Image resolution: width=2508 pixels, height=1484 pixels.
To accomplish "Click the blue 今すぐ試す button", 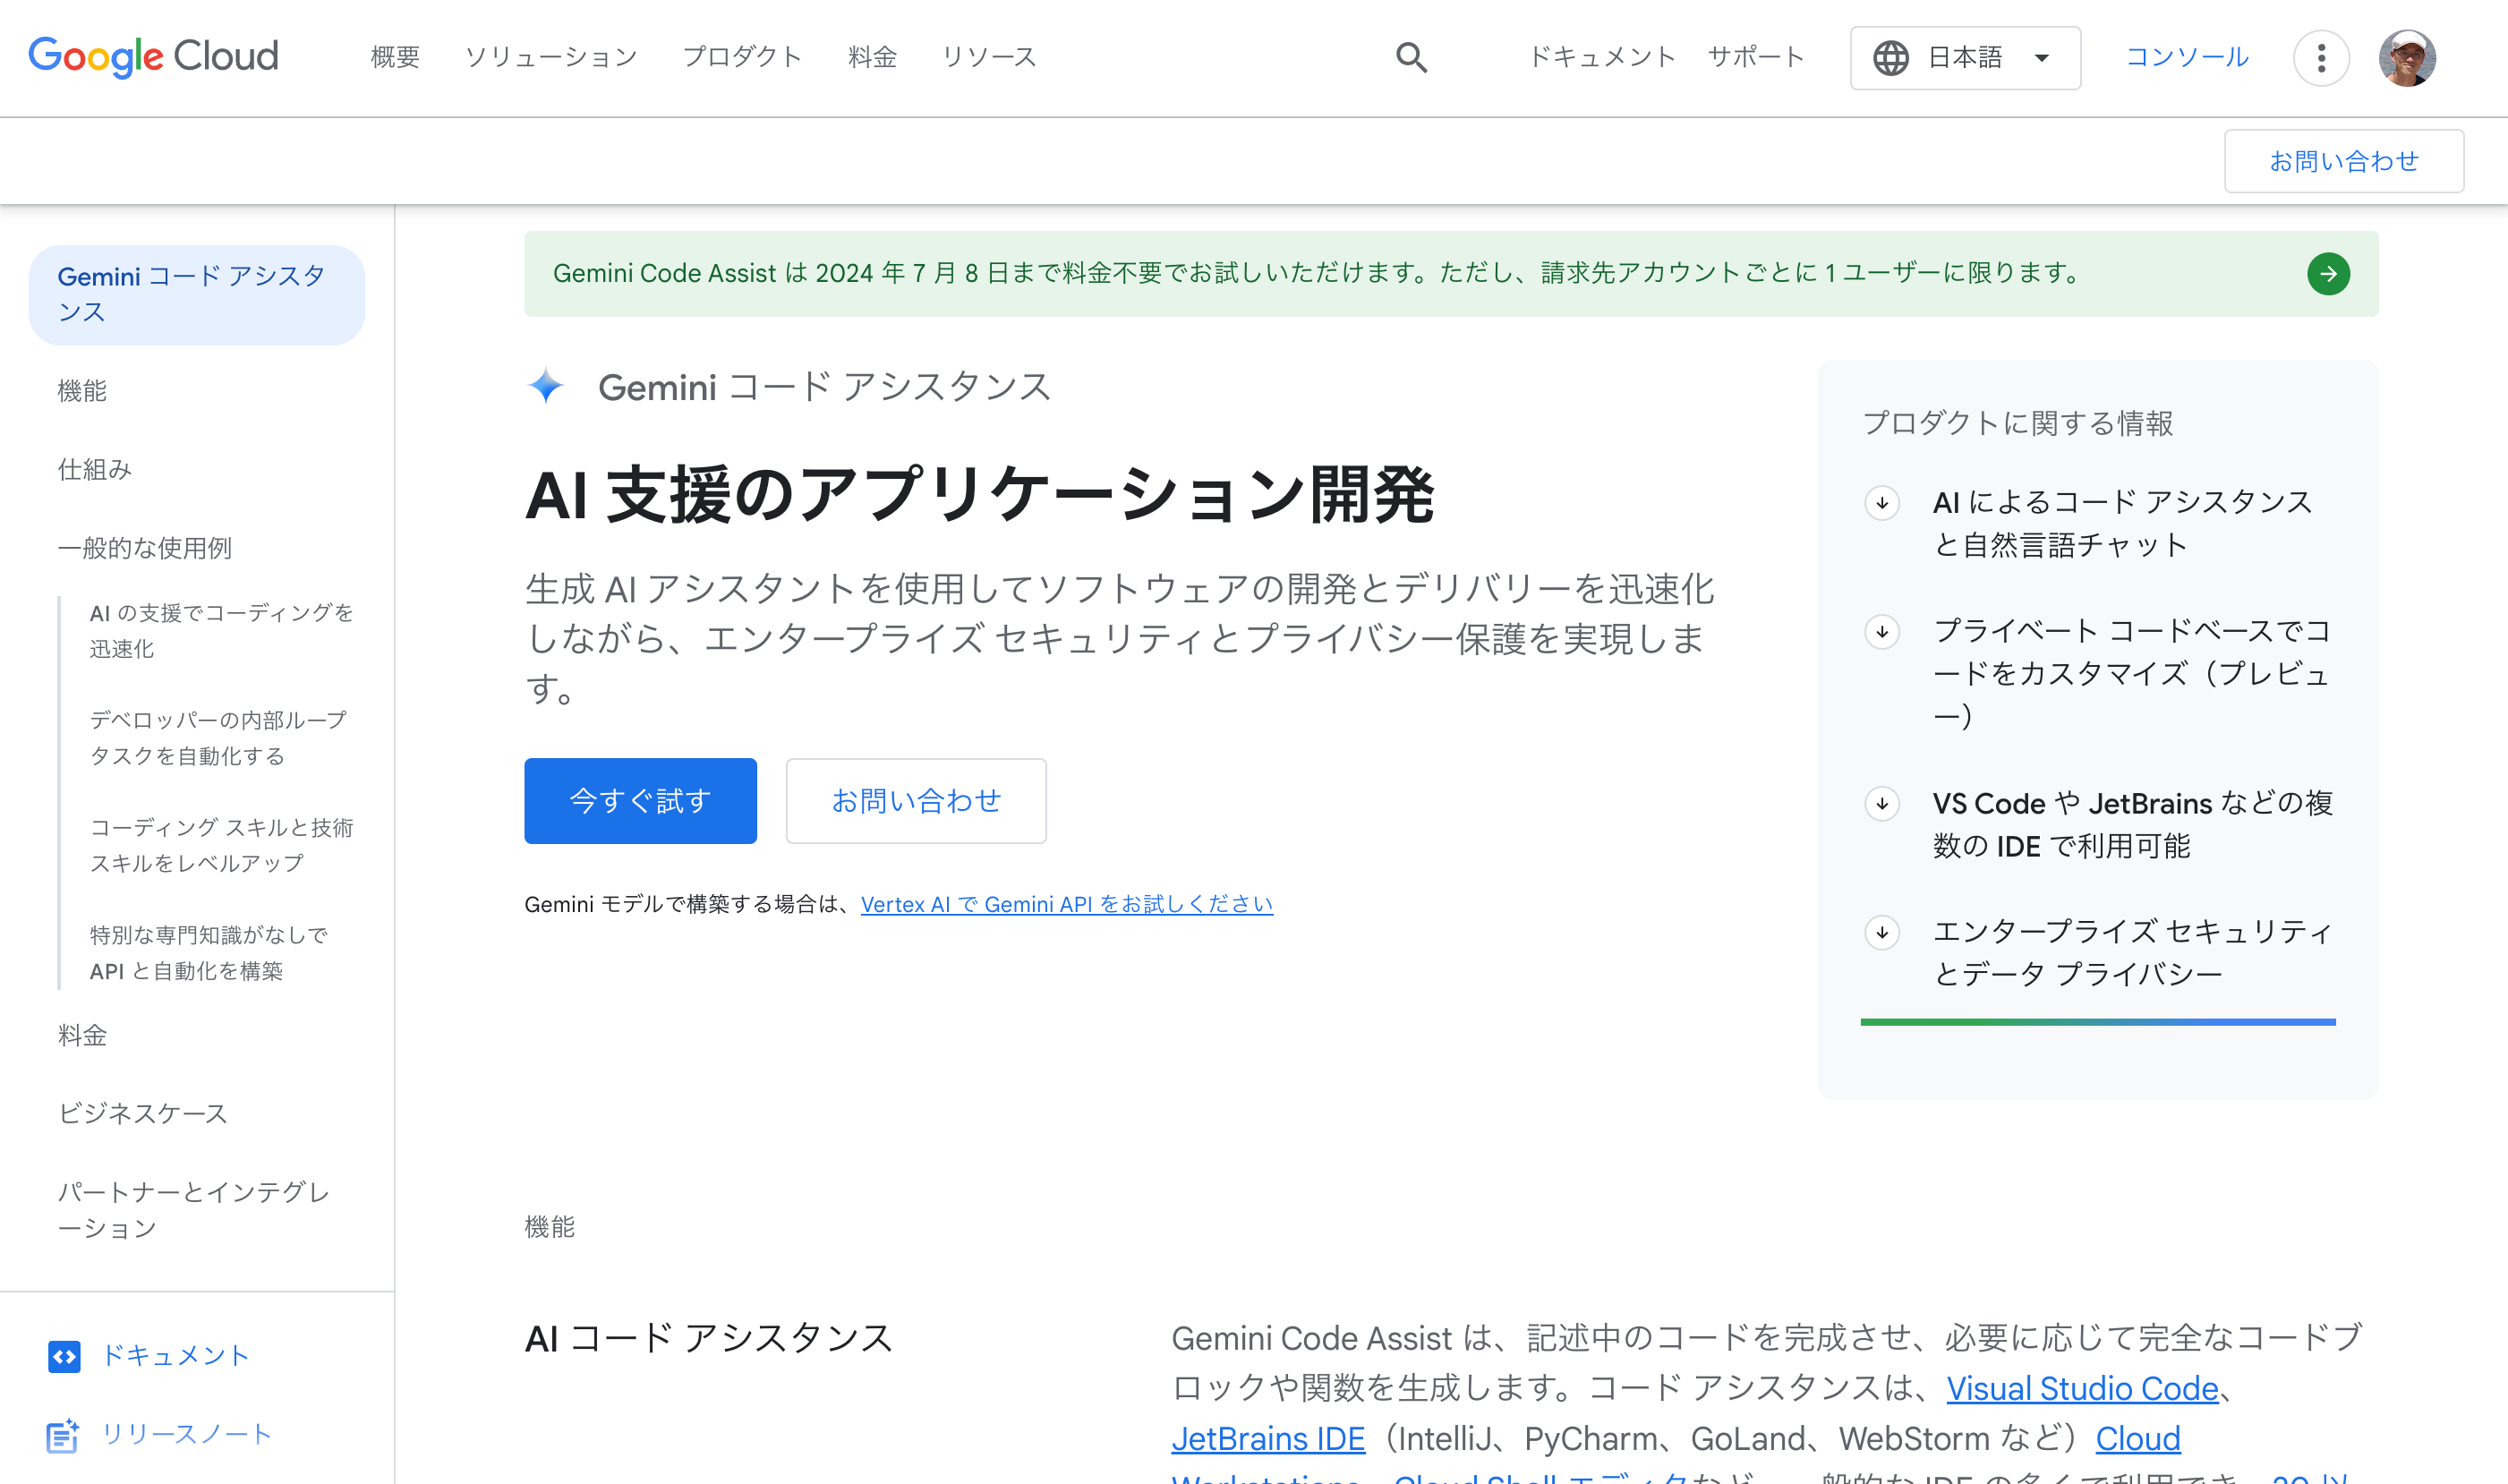I will (x=640, y=801).
